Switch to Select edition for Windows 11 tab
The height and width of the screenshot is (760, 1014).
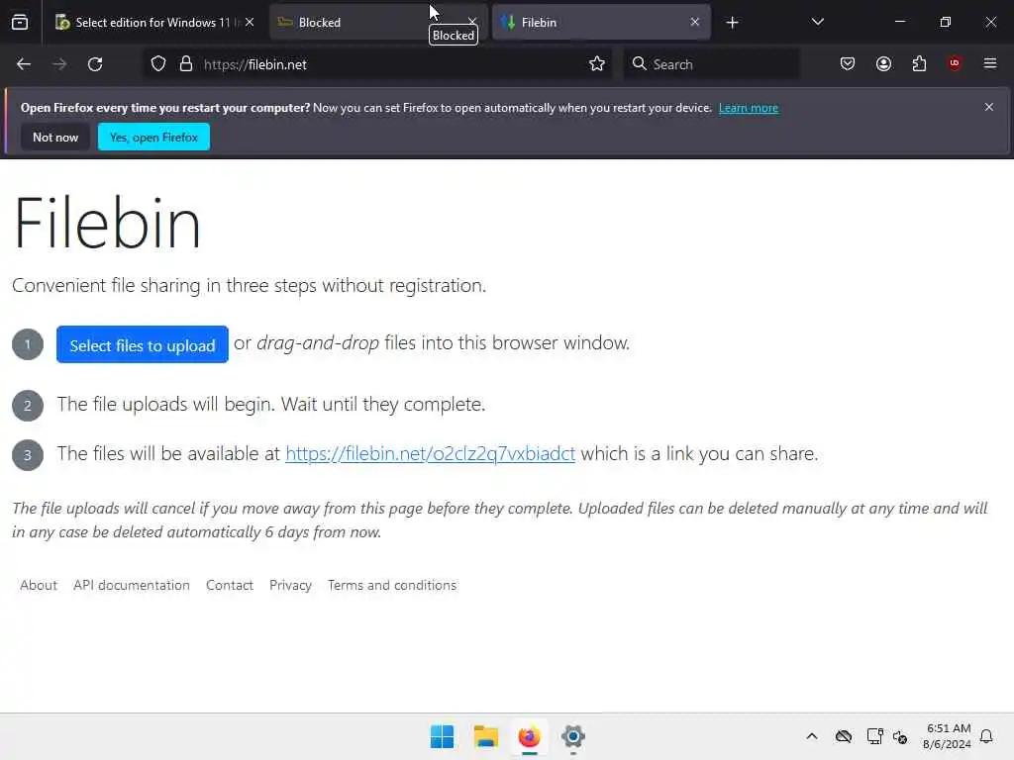coord(155,23)
